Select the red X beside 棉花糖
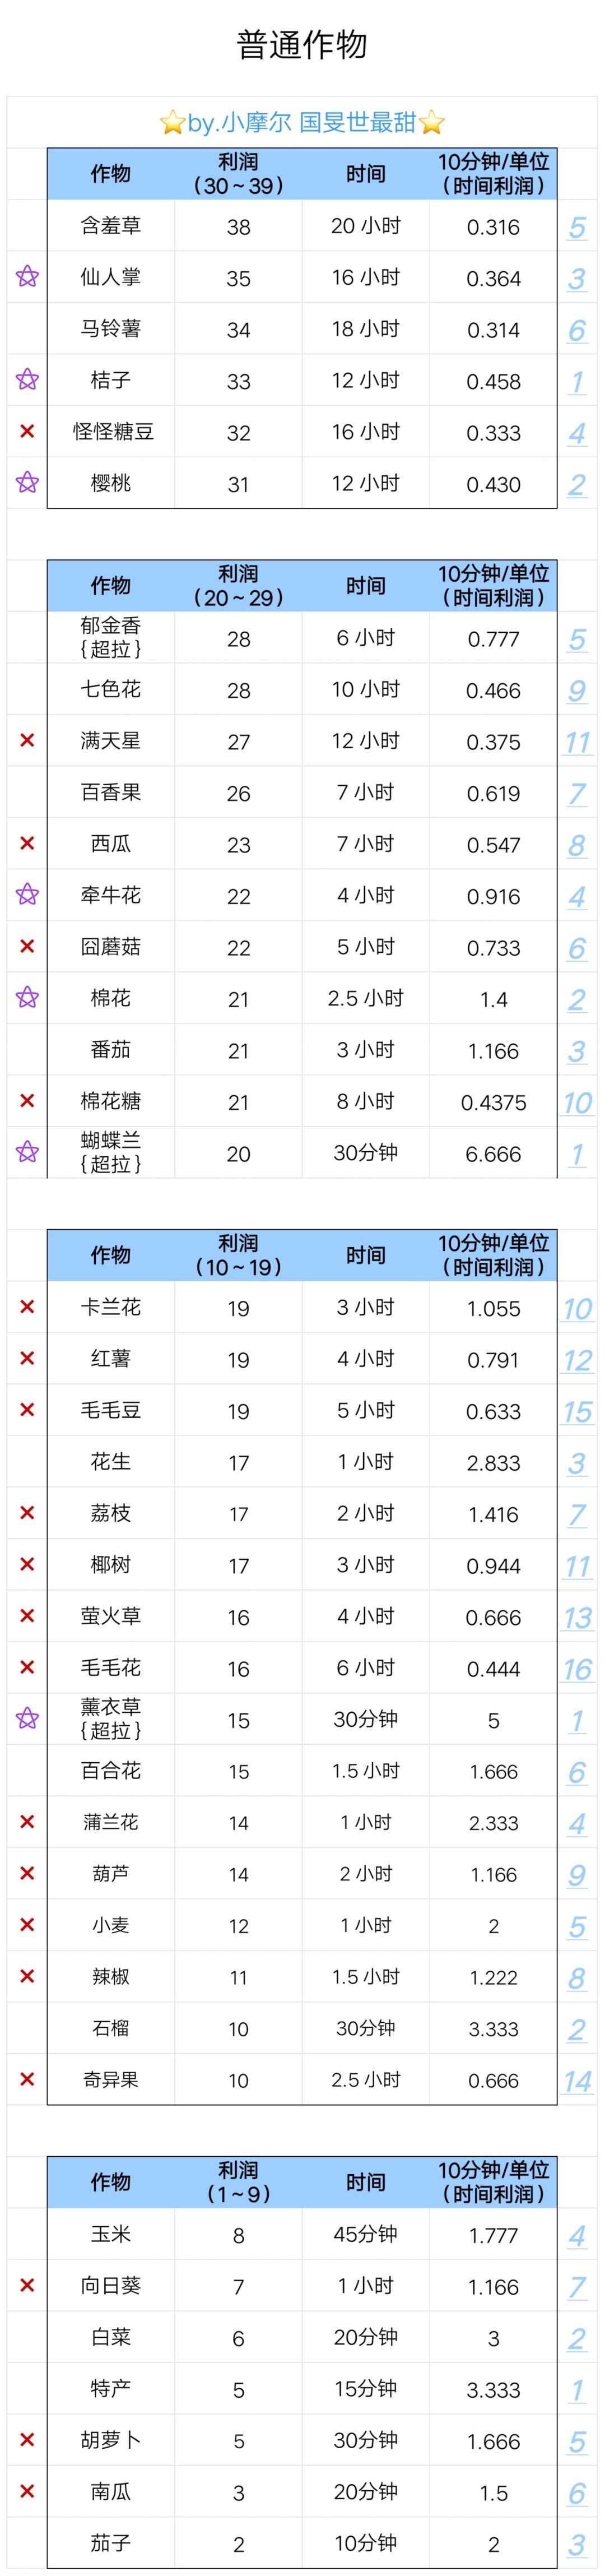The width and height of the screenshot is (605, 2576). (x=27, y=1101)
